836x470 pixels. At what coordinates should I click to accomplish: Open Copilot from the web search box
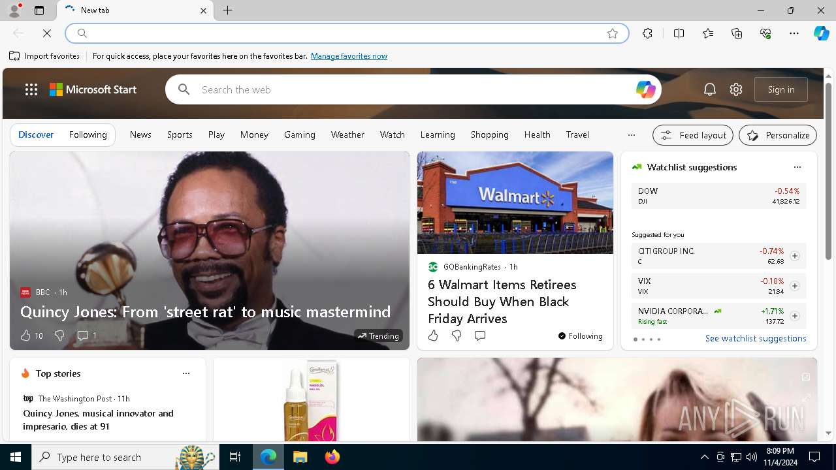[645, 89]
